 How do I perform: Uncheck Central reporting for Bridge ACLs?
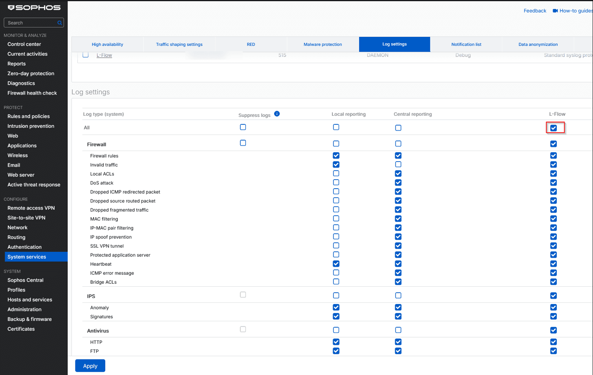[x=398, y=282]
